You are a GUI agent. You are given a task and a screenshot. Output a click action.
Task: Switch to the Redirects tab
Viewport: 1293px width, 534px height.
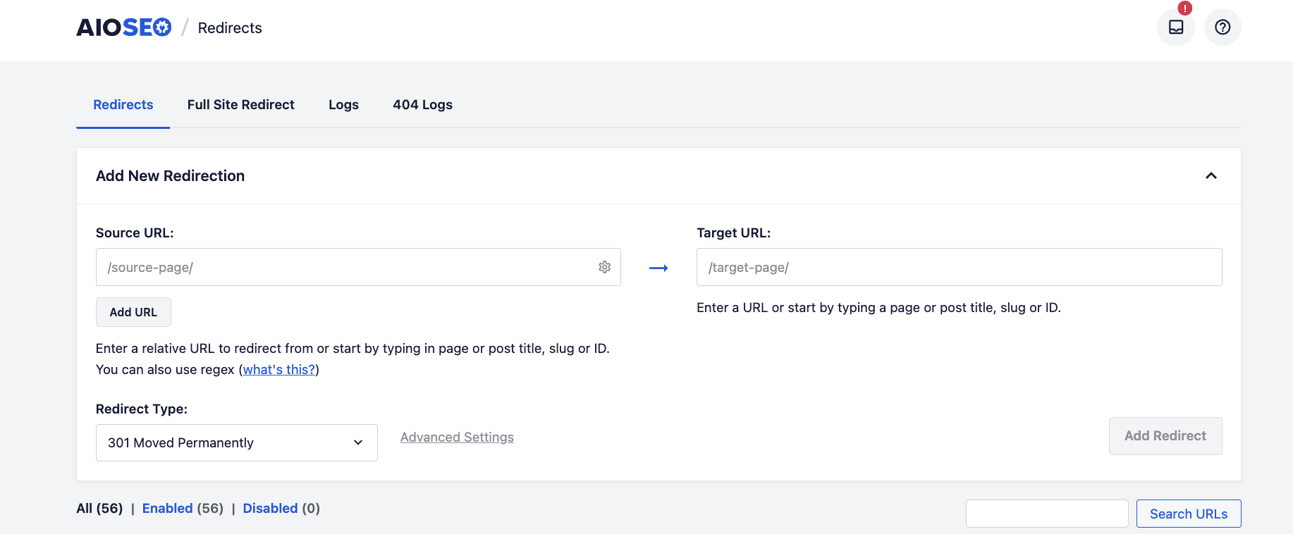coord(123,105)
